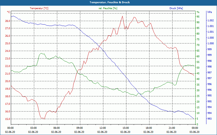Click the '80' humidity axis value
Viewport: 217px width, 135px height.
click(x=198, y=33)
